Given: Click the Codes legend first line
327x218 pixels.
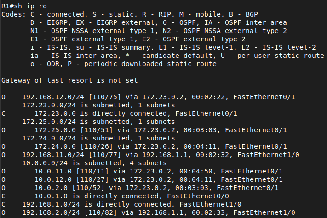Looking at the screenshot, I should pyautogui.click(x=130, y=14).
